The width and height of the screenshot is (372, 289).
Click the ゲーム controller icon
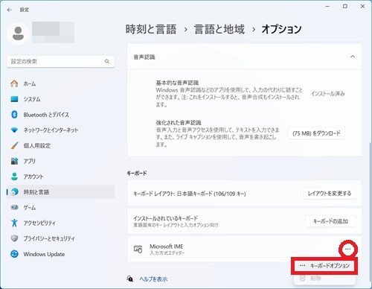pos(14,207)
